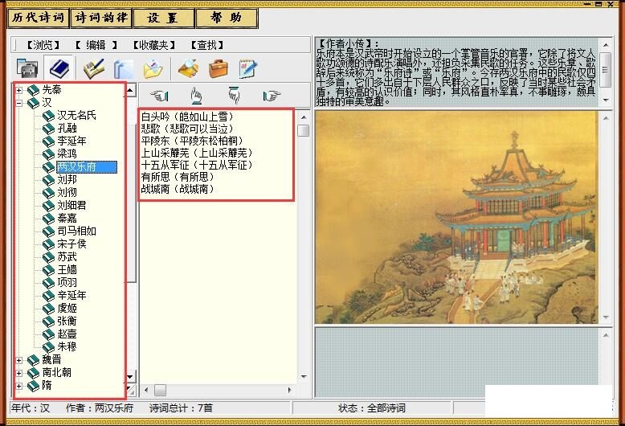Click the copy documents toolbar icon
Viewport: 625px width, 426px height.
124,69
